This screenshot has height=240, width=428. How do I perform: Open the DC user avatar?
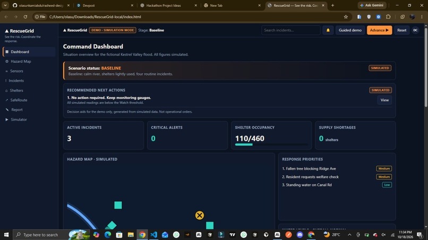coord(415,30)
